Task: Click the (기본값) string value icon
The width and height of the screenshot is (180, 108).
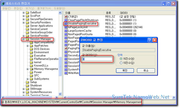Action: [66, 17]
